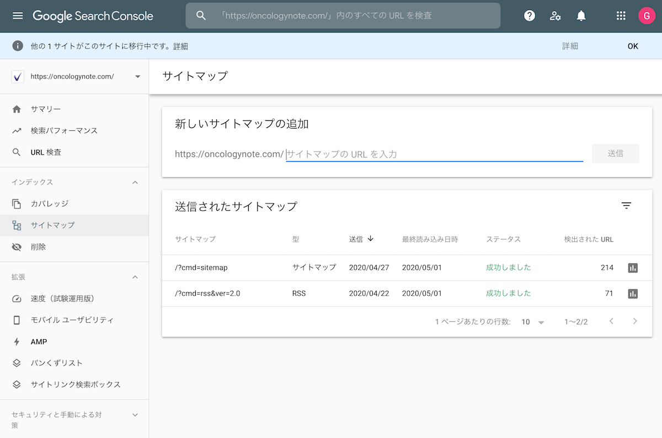Click the pink G account avatar
The image size is (662, 438).
click(647, 15)
